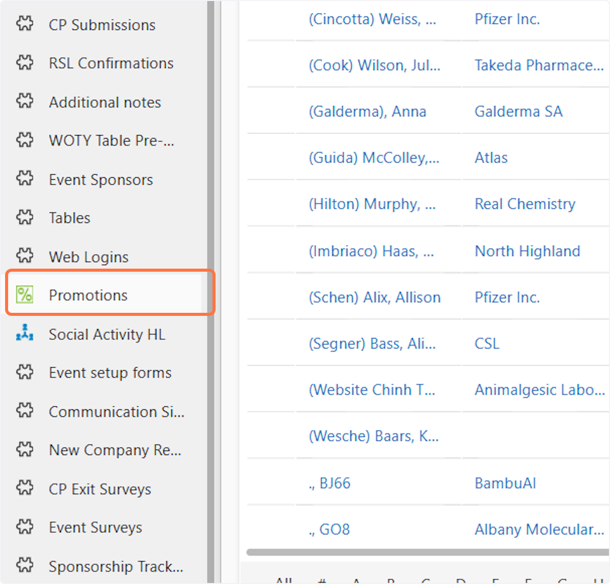This screenshot has height=584, width=610.
Task: Open the Real Chemistry company link
Action: [x=525, y=204]
